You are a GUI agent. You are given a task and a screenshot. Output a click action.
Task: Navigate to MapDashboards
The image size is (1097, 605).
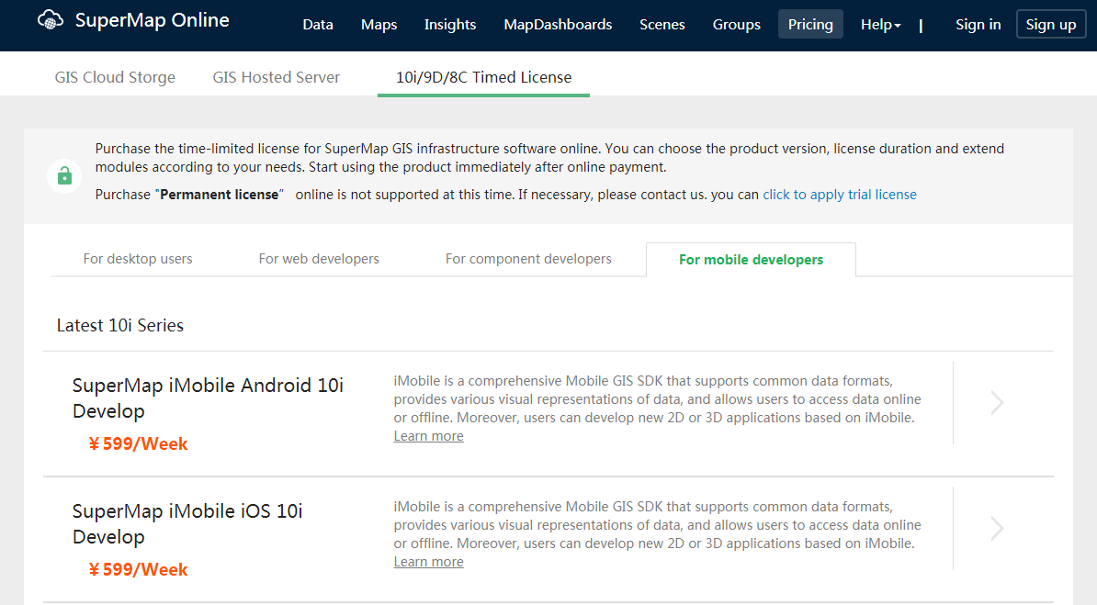558,25
